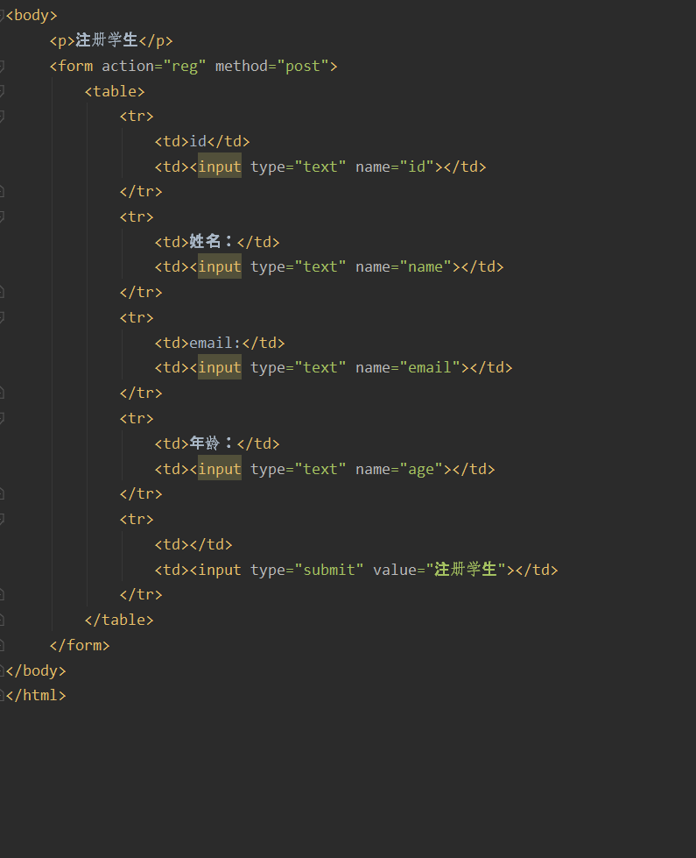Screen dimensions: 696x858
Task: Click the type="text" attribute in the age line
Action: pos(298,469)
